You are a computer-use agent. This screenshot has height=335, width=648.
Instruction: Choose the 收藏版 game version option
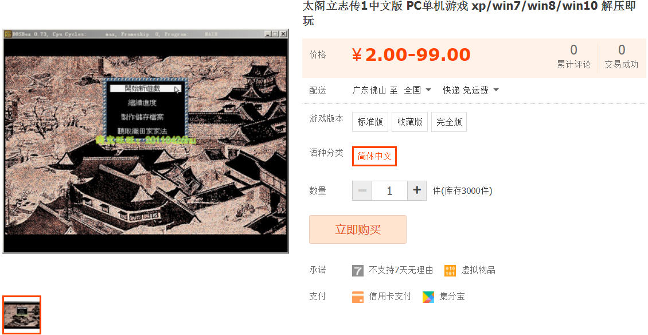tap(409, 122)
